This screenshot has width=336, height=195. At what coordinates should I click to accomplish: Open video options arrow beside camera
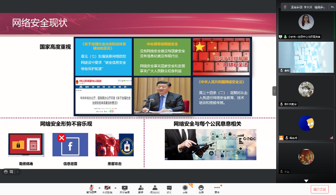click(x=115, y=188)
